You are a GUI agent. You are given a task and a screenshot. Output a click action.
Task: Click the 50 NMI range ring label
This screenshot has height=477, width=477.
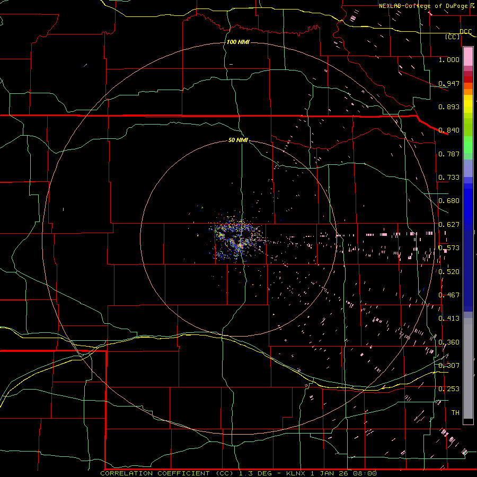click(x=238, y=140)
